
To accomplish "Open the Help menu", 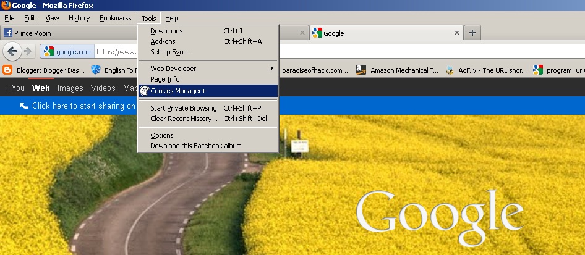I will pos(172,18).
